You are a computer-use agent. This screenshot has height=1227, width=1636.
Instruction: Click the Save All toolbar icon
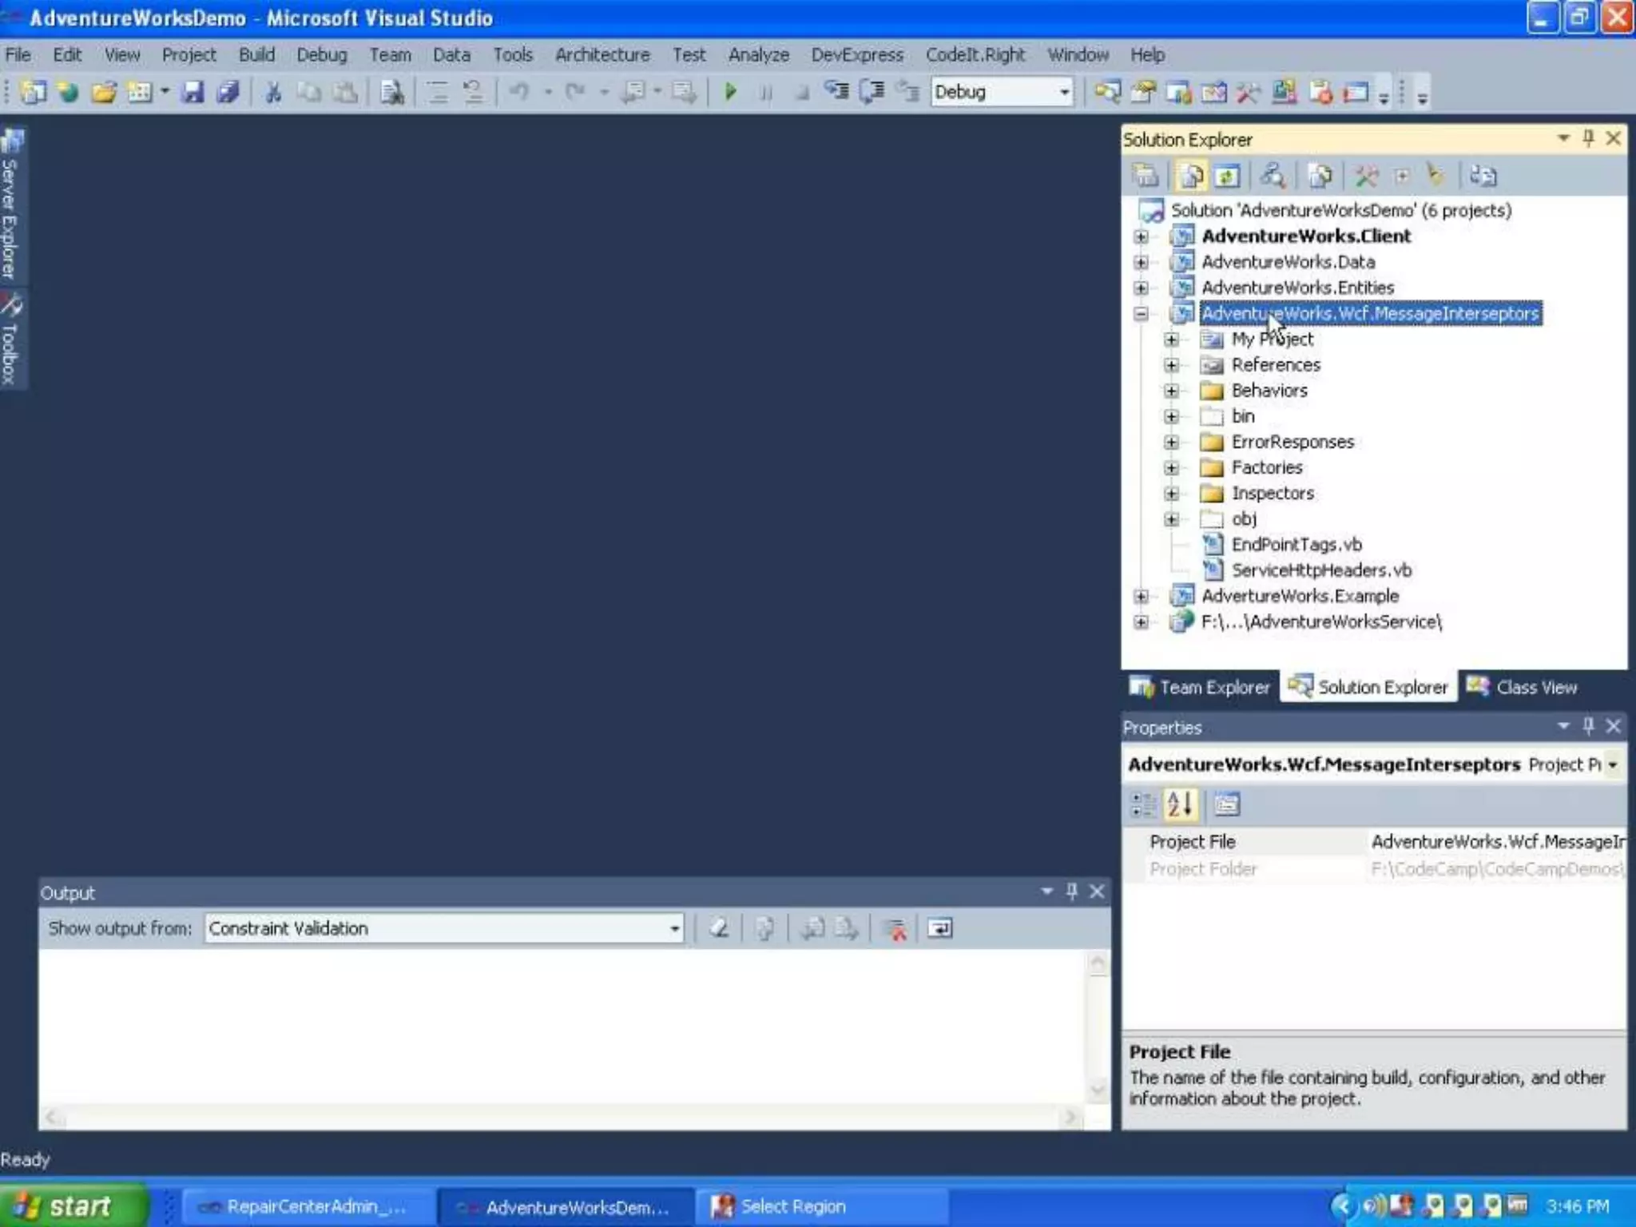[x=228, y=92]
